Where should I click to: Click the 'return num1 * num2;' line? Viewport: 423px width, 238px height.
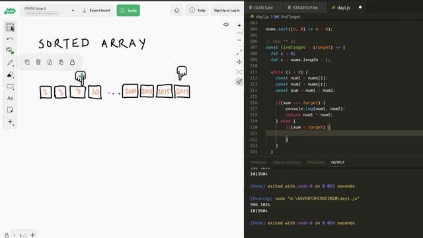[309, 115]
